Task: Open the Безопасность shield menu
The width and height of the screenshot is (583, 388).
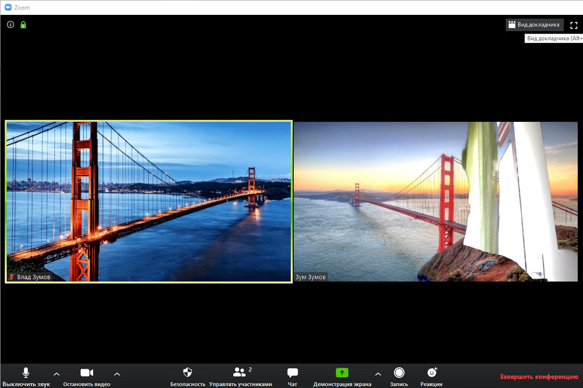Action: click(188, 377)
